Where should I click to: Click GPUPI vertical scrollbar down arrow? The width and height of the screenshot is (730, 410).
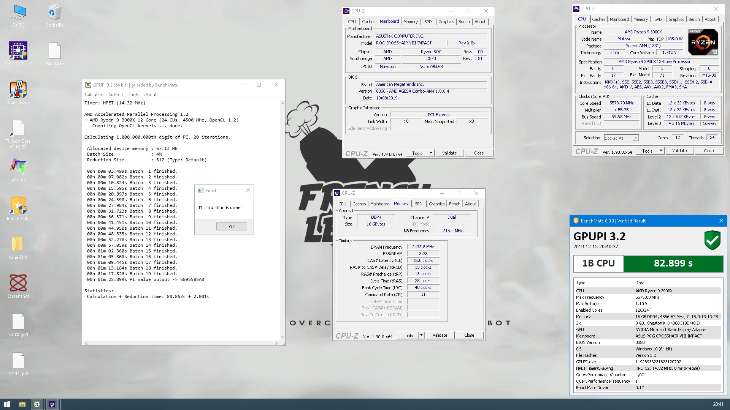click(x=282, y=337)
